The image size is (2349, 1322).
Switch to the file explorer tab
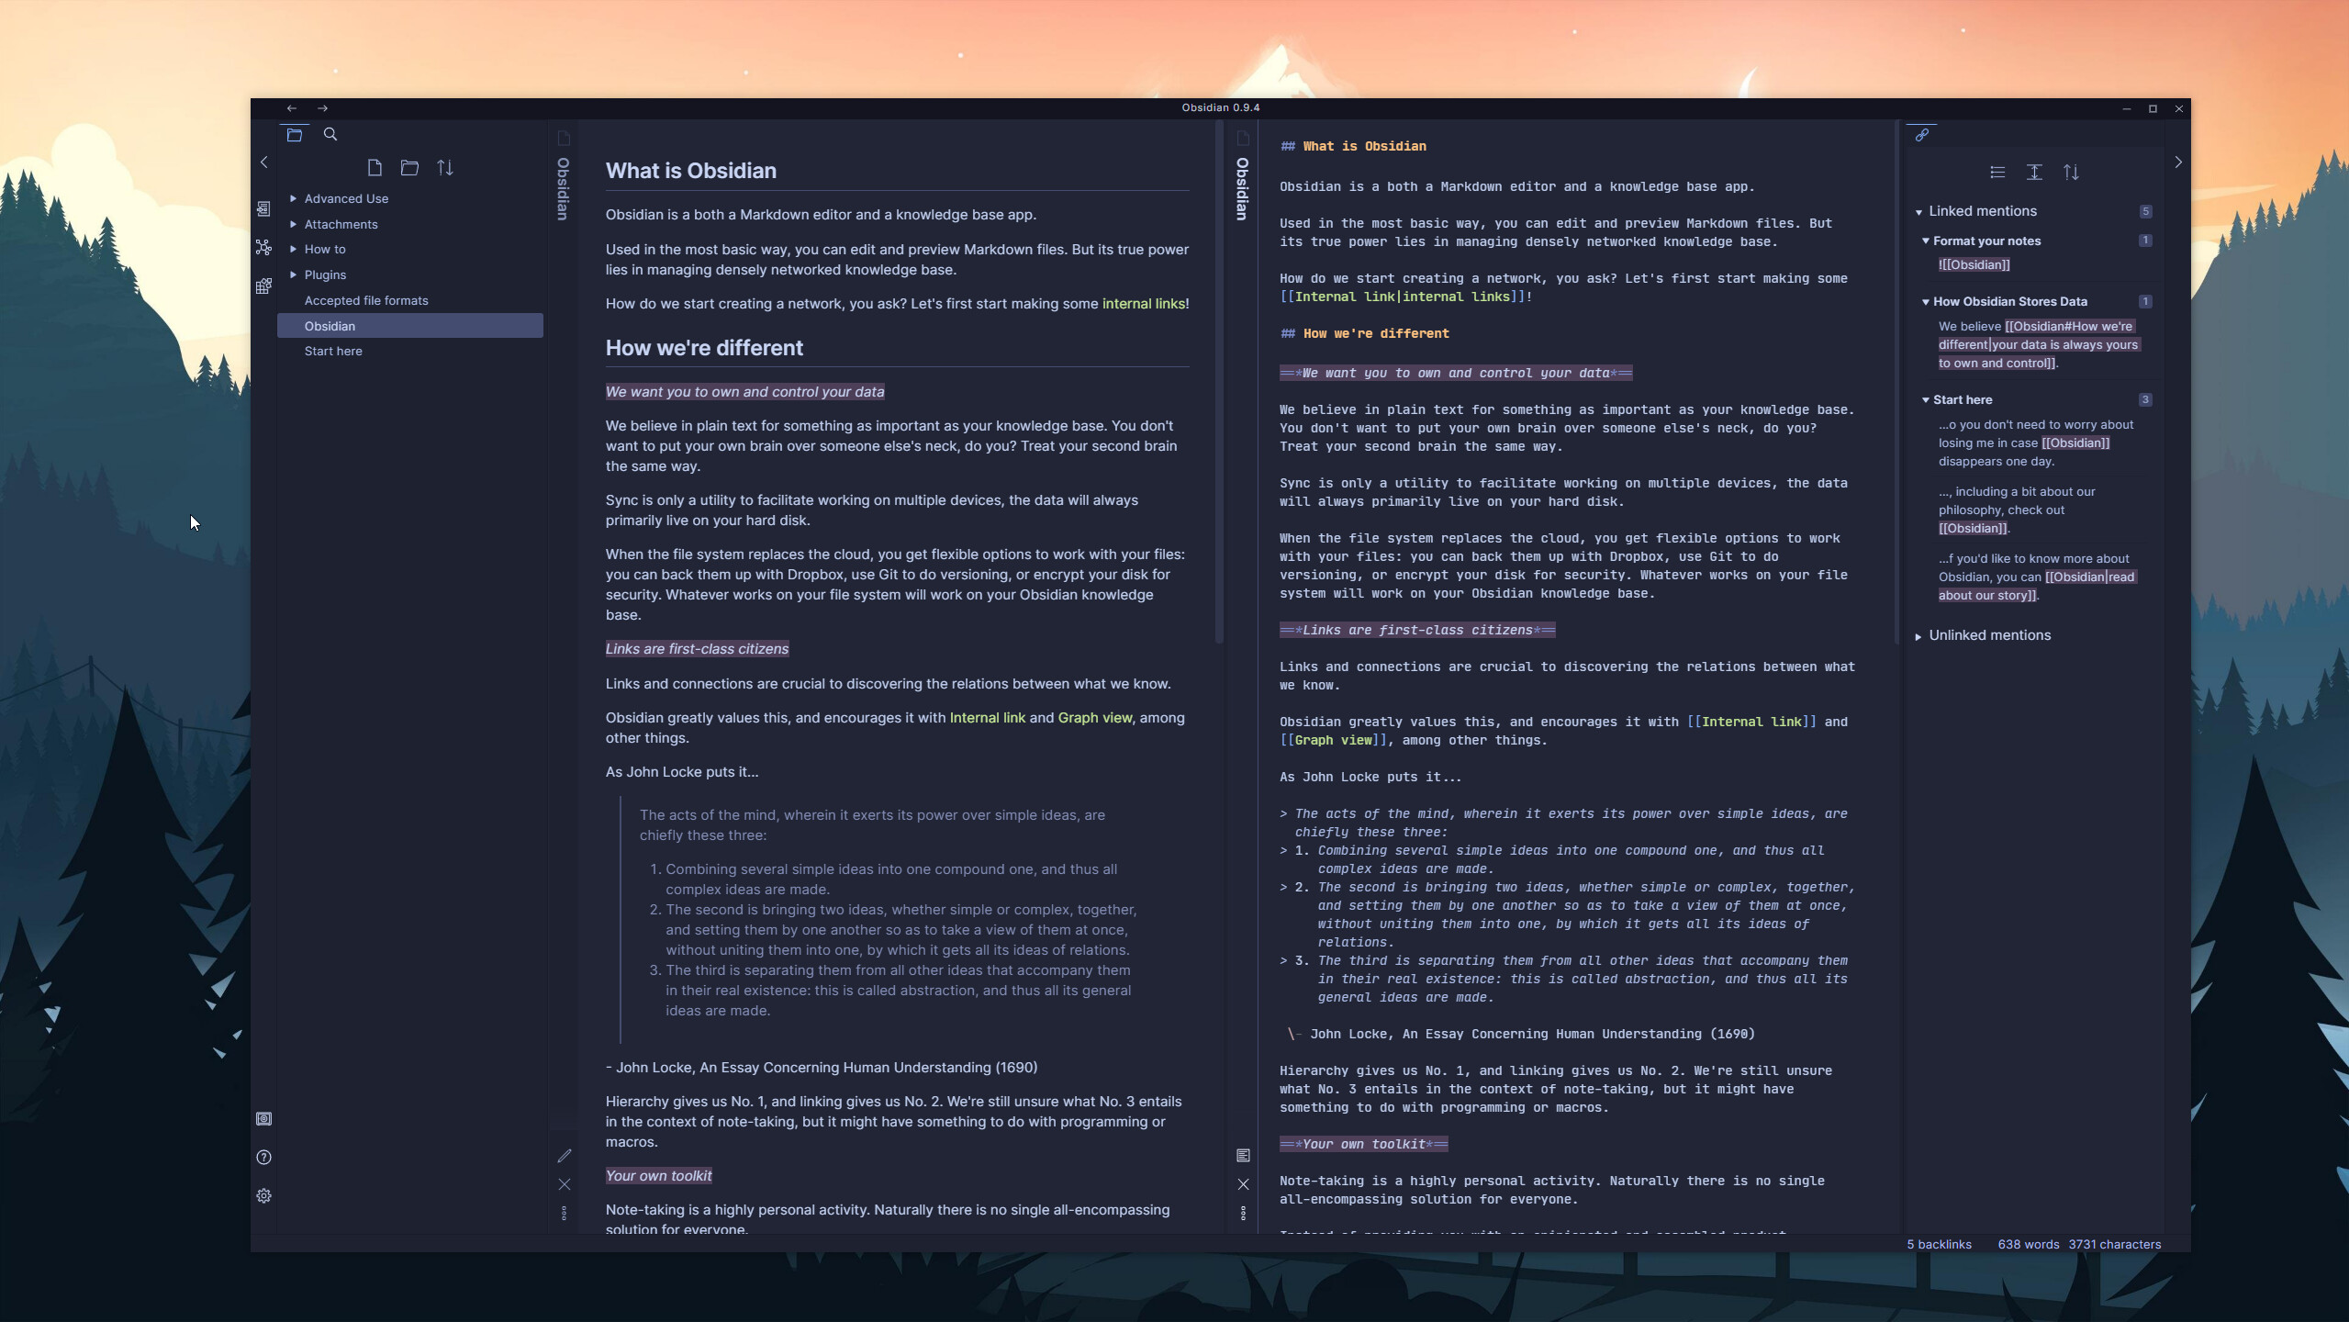(296, 134)
